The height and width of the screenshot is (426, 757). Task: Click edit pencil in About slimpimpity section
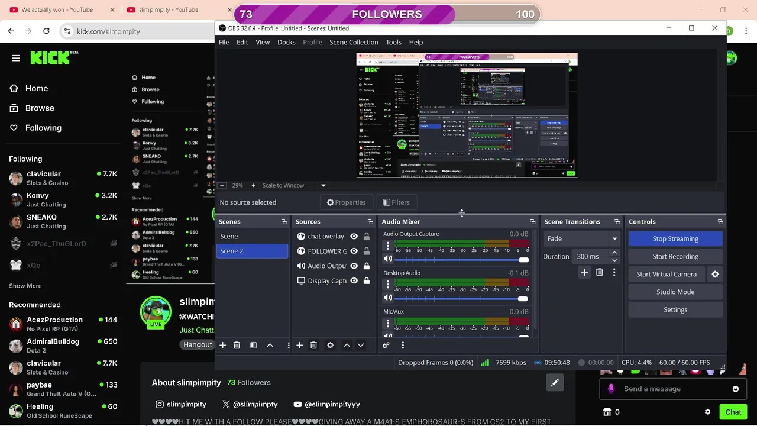pos(555,383)
